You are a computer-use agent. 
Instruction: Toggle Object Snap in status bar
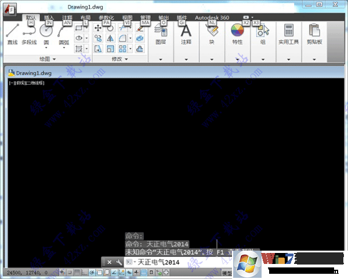coord(99,273)
